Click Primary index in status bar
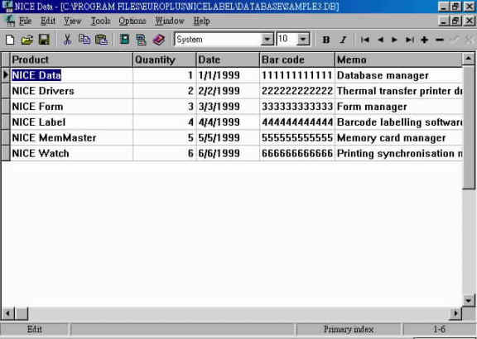 tap(349, 329)
